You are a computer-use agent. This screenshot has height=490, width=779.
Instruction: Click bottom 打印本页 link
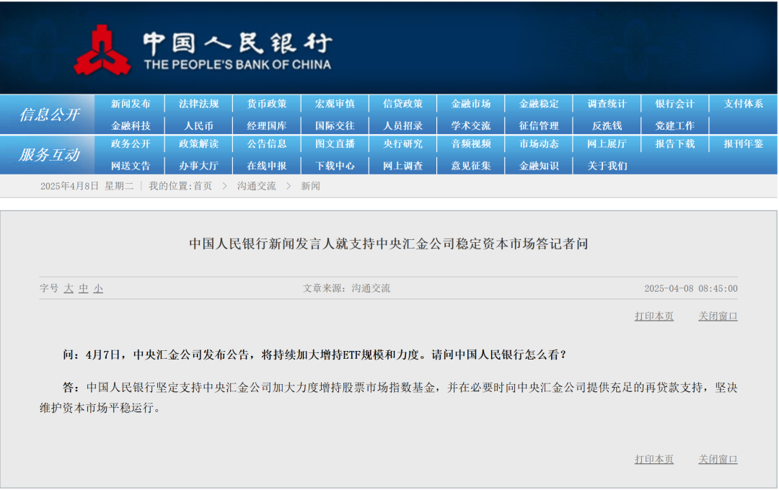click(654, 459)
